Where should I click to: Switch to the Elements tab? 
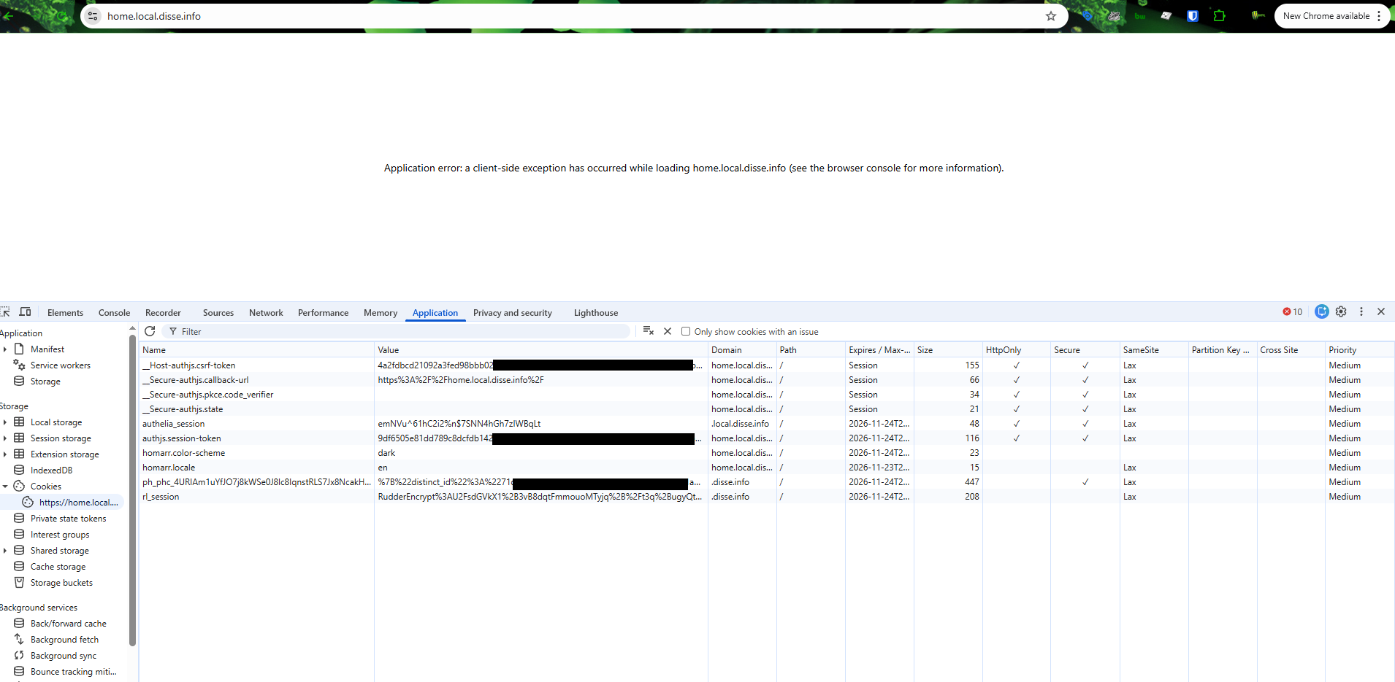pyautogui.click(x=65, y=313)
